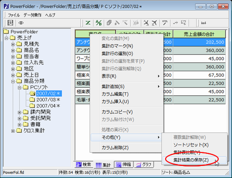Click the 図 icon in the toolbar
This screenshot has width=232, height=178.
tap(10, 23)
